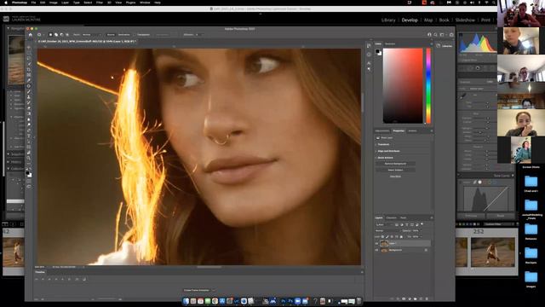This screenshot has width=545, height=307.
Task: Select the Layer 1 layer row
Action: coord(403,243)
